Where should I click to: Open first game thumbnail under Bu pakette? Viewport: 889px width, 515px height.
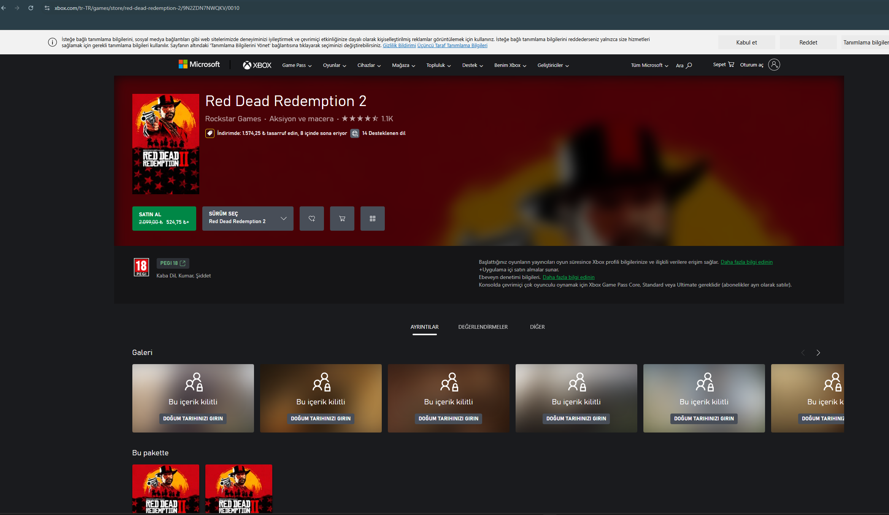(166, 489)
